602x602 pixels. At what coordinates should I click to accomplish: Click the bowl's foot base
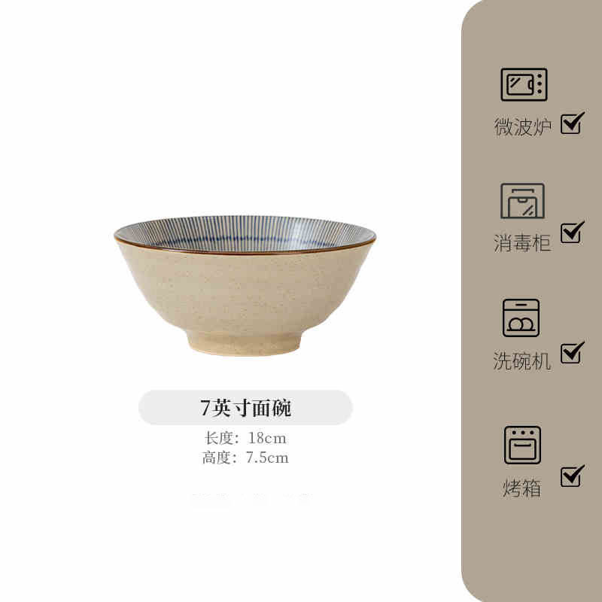tap(244, 344)
